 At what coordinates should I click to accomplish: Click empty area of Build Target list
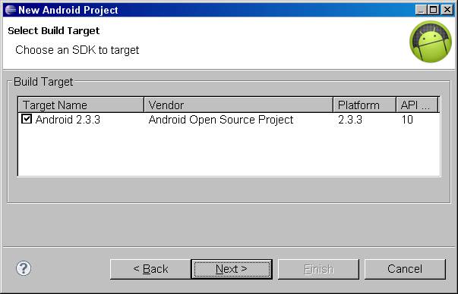(229, 151)
